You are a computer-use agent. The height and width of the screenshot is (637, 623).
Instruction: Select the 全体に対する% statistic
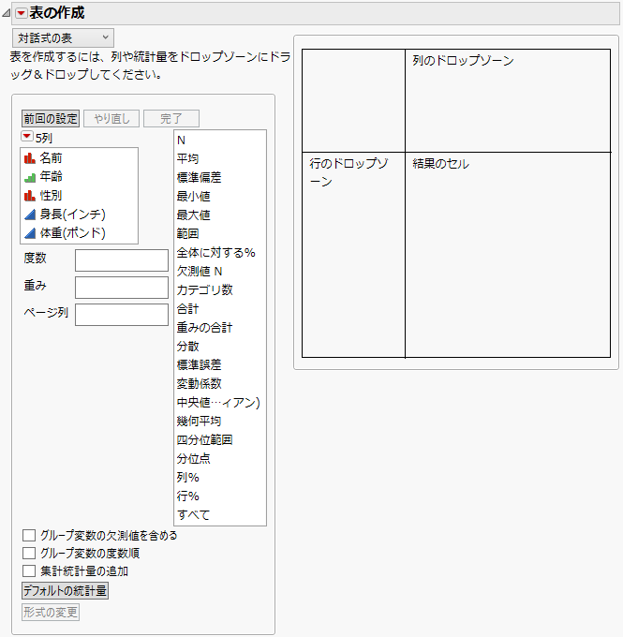(220, 253)
